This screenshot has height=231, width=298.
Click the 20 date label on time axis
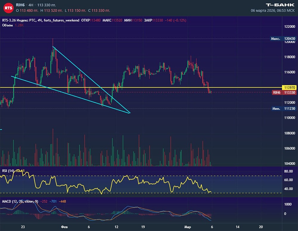[x=261, y=227]
